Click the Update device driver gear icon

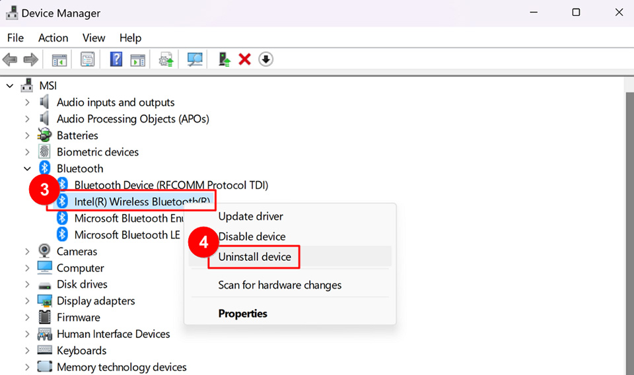pos(166,60)
